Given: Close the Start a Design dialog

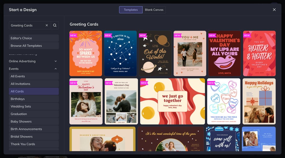Looking at the screenshot, I should (x=274, y=10).
